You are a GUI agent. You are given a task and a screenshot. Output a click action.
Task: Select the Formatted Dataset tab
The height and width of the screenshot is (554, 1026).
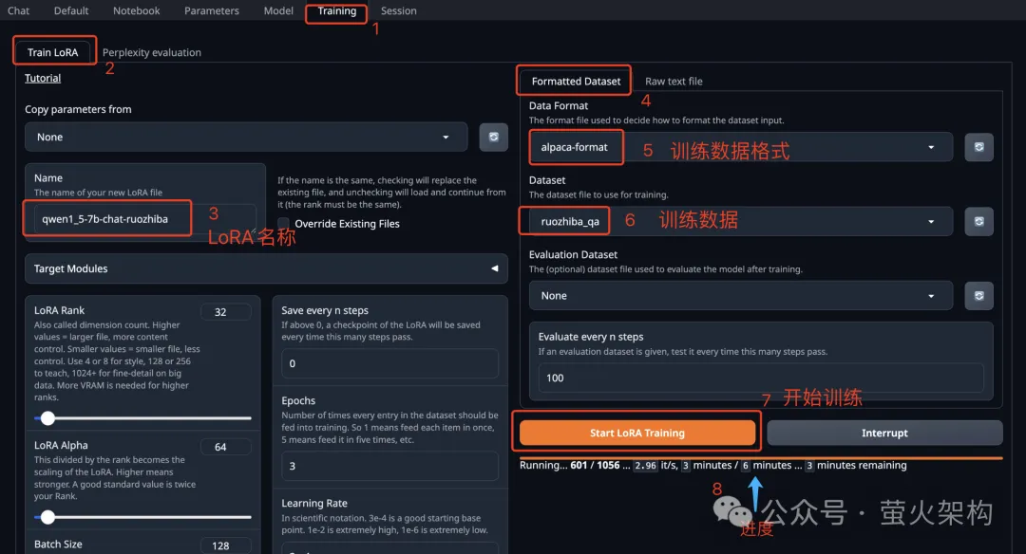coord(576,81)
